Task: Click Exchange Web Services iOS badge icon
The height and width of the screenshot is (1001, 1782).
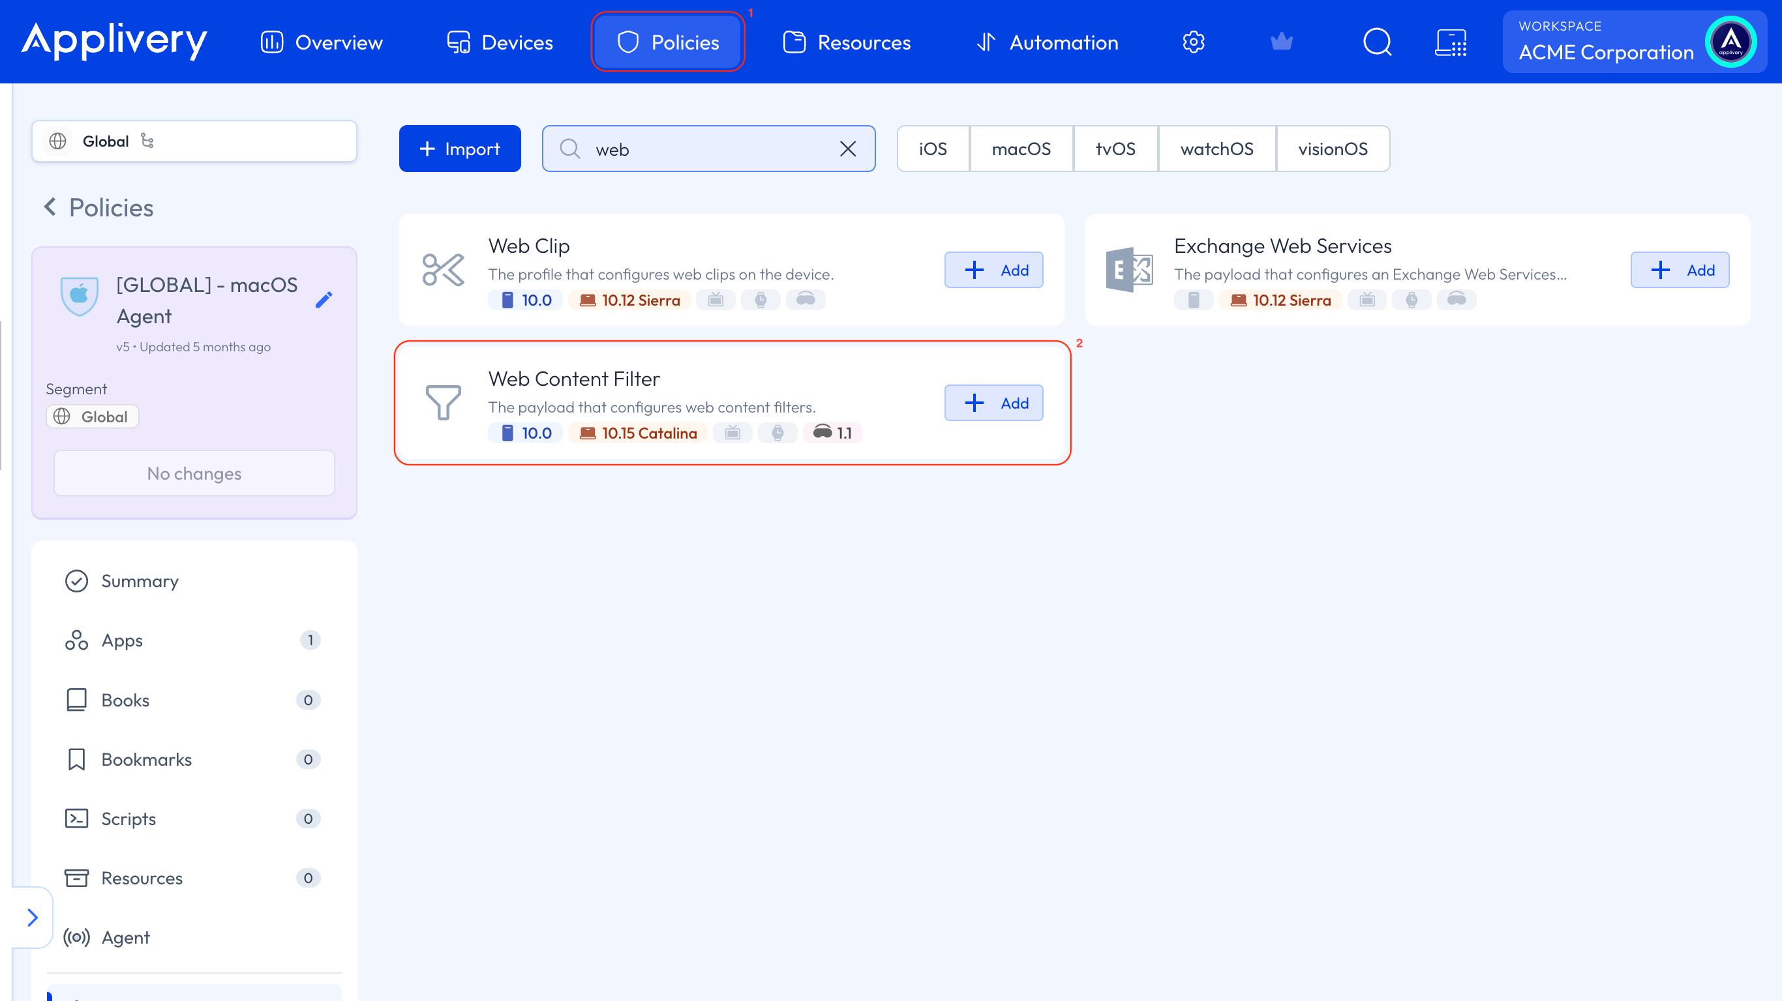Action: (x=1194, y=300)
